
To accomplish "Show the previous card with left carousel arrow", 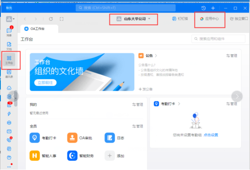I will 13,97.
